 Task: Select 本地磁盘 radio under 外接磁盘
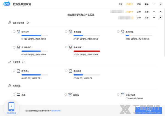66,71
